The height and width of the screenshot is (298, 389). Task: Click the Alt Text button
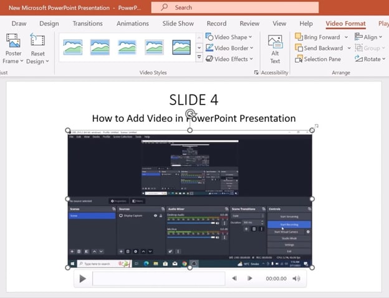click(275, 49)
